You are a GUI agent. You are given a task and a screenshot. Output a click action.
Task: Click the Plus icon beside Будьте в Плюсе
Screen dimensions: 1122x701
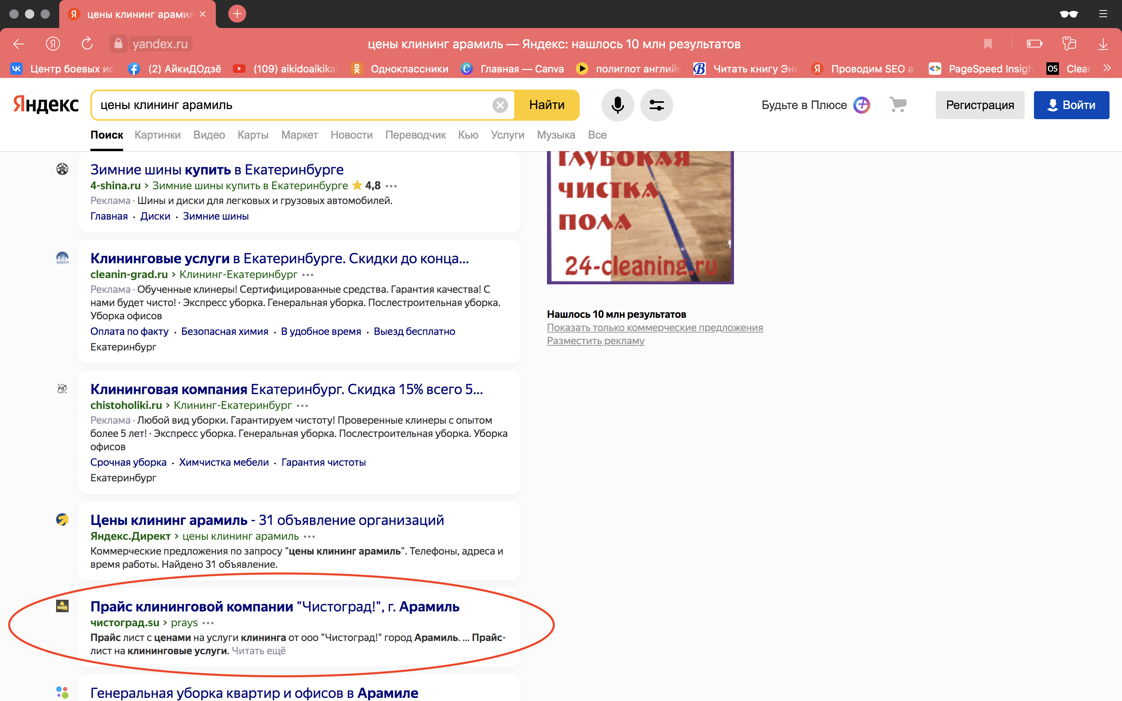[x=861, y=105]
